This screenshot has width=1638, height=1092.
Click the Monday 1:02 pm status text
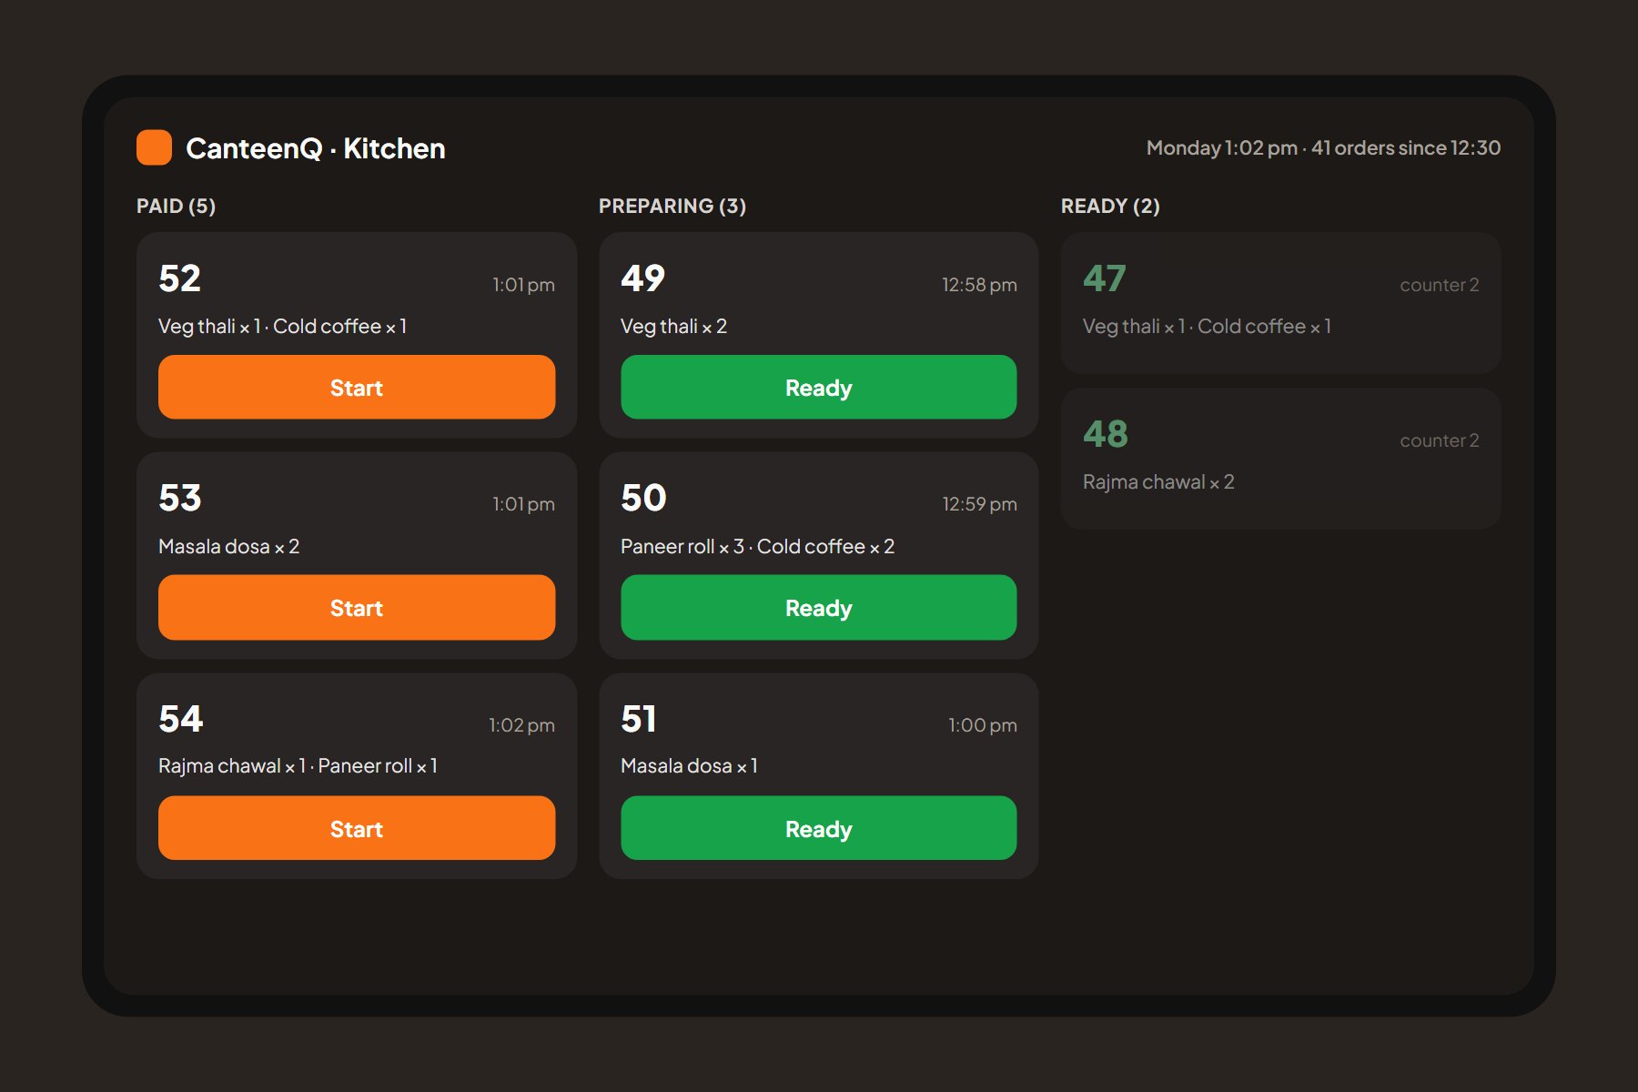pos(1323,147)
